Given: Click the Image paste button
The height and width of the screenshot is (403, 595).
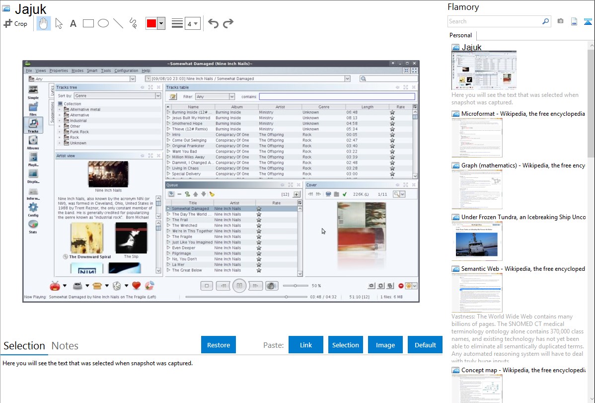Looking at the screenshot, I should coord(385,345).
